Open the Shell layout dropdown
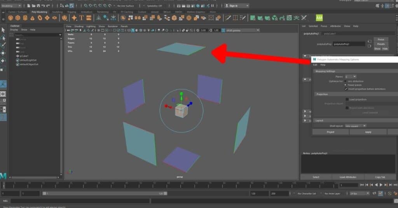The height and width of the screenshot is (208, 398). pyautogui.click(x=355, y=126)
